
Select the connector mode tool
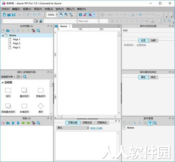click(71, 15)
